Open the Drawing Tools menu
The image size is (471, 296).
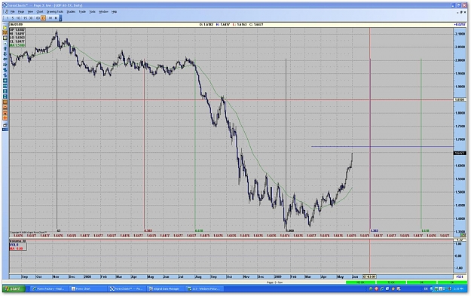coord(55,12)
